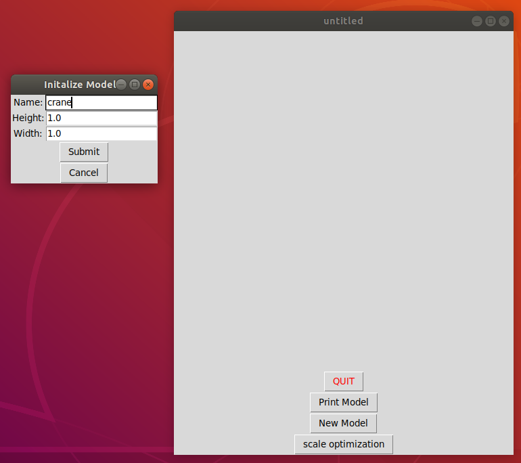
Task: Maximize the Initalize Model dialog
Action: [x=135, y=85]
